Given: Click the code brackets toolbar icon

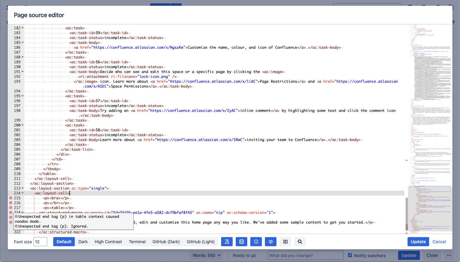Looking at the screenshot, I should (241, 242).
